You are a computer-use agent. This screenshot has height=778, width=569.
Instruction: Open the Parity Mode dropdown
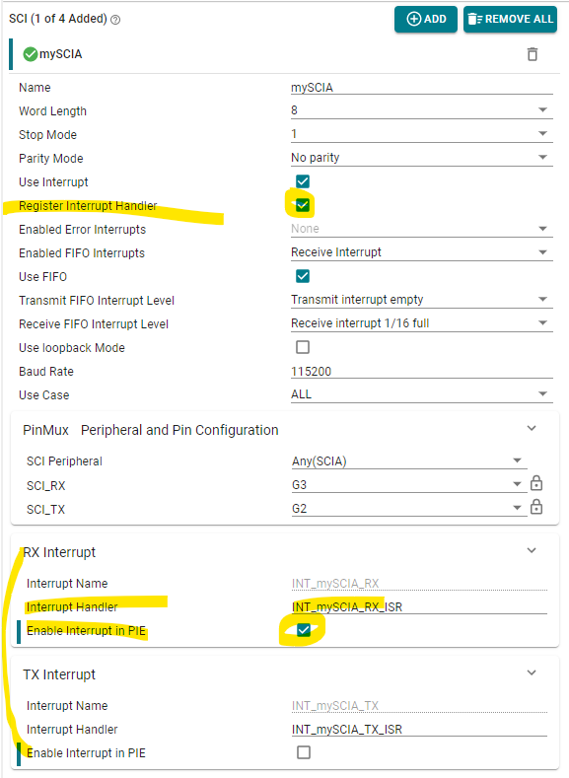422,158
